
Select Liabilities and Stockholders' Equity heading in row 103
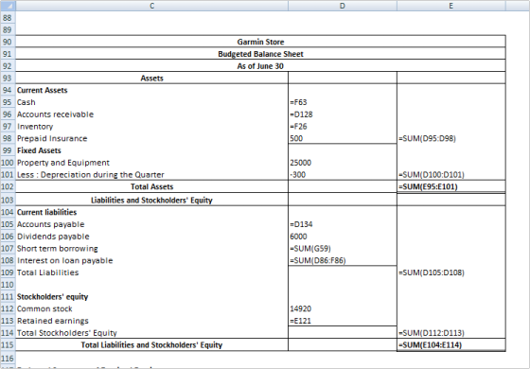pos(151,200)
